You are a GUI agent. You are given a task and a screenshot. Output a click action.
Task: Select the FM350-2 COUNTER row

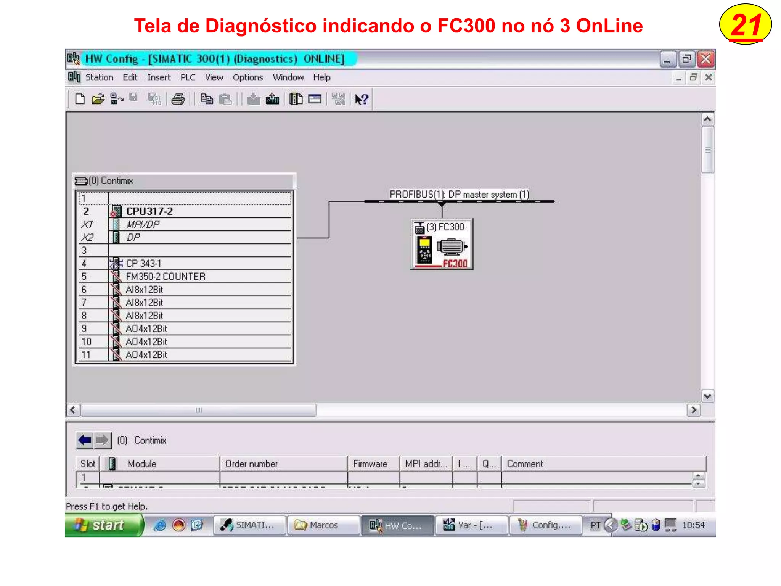pos(185,276)
